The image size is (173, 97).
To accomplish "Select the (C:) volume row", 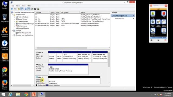I will click(x=73, y=19).
